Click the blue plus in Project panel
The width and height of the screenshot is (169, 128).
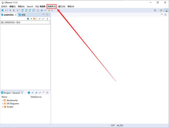click(x=36, y=93)
